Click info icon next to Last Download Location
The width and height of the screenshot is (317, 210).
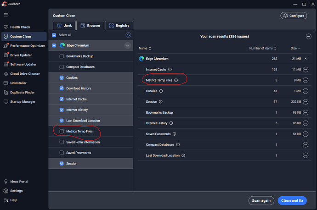coord(183,155)
